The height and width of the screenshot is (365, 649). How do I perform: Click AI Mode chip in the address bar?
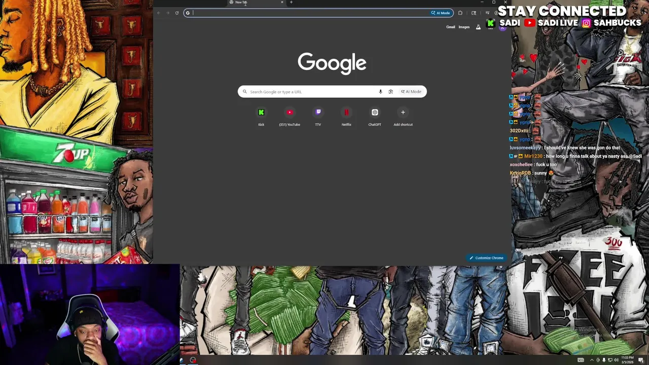pos(441,13)
